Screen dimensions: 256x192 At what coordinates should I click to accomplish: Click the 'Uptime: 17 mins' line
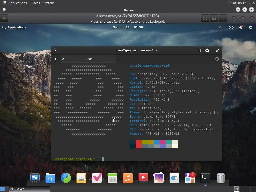tap(145, 87)
